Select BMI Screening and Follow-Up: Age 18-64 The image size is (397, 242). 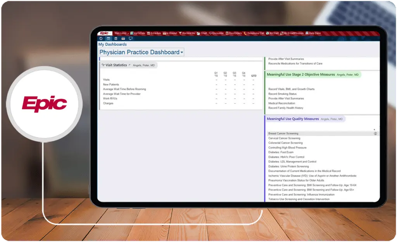point(312,185)
